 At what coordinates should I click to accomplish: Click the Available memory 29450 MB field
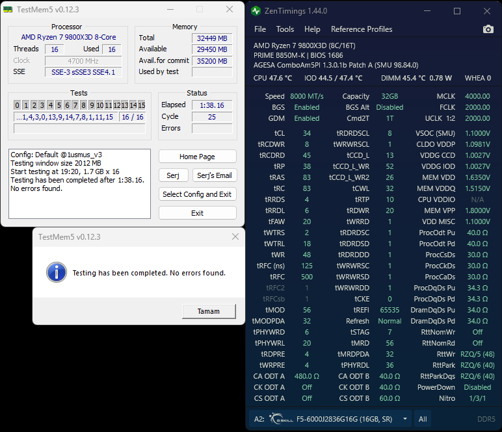pos(212,49)
